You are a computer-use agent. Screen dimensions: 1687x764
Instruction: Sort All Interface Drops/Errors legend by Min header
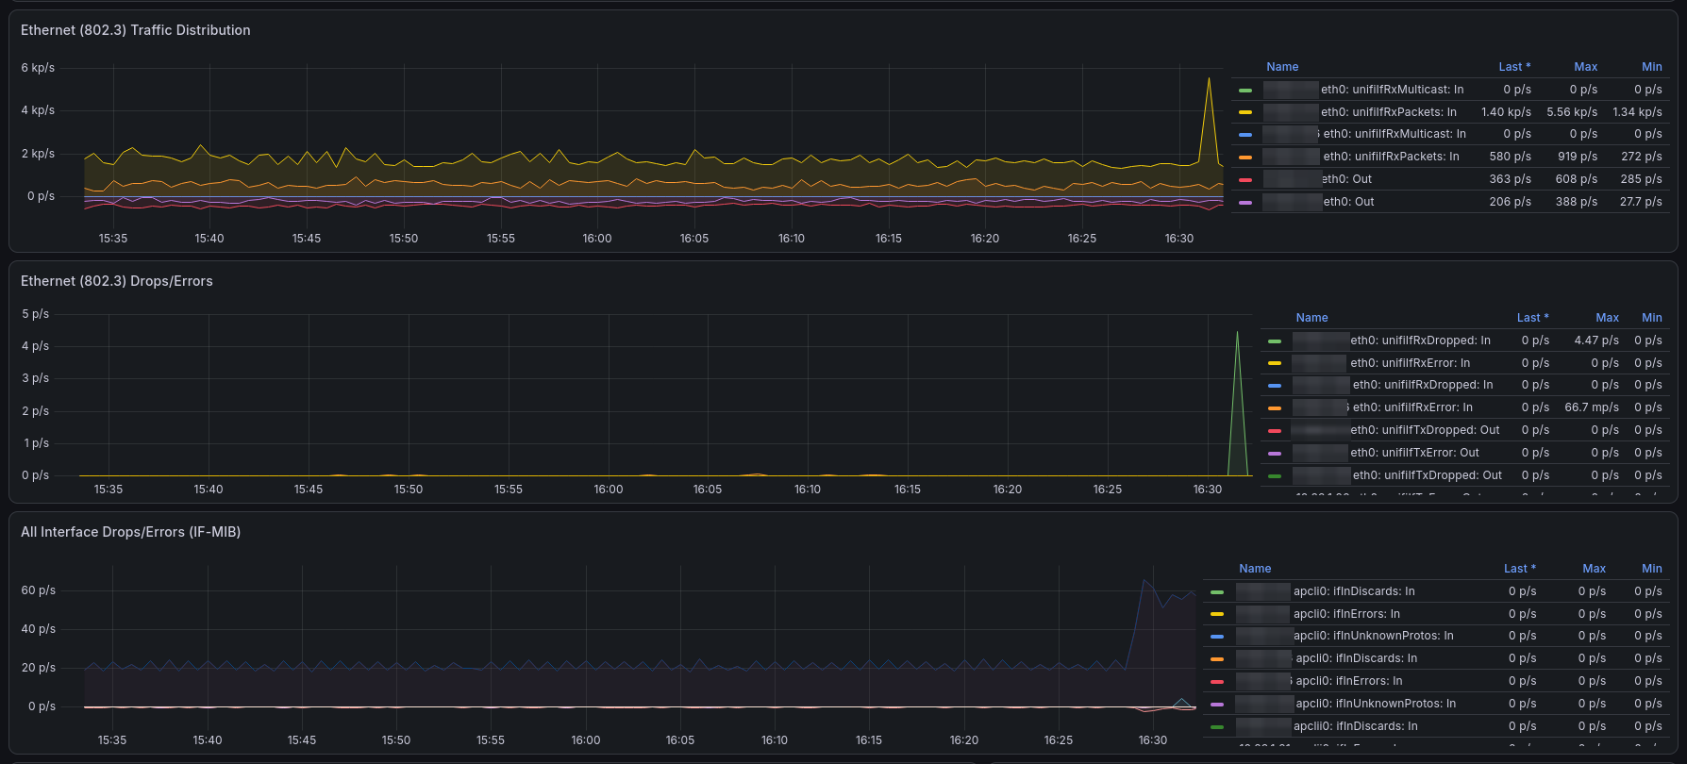point(1651,569)
